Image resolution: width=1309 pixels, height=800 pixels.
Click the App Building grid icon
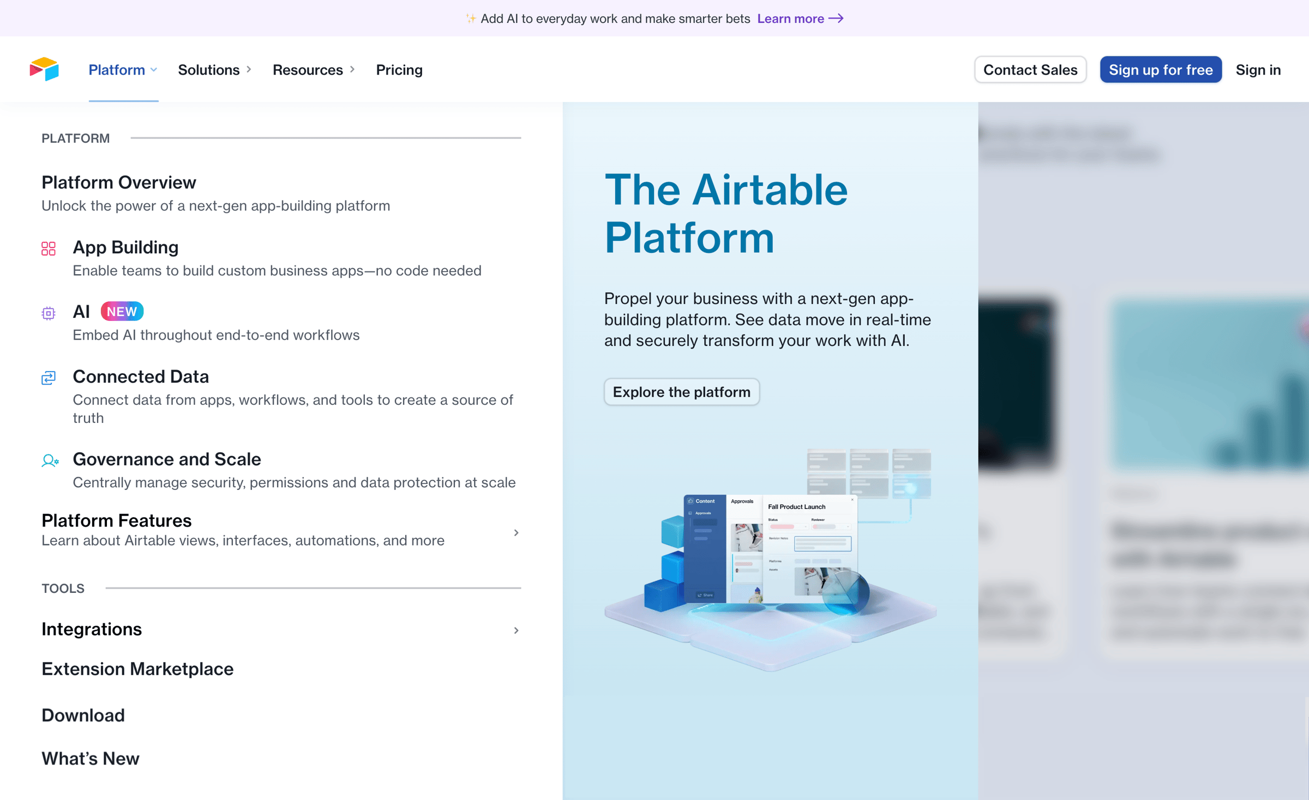(49, 249)
